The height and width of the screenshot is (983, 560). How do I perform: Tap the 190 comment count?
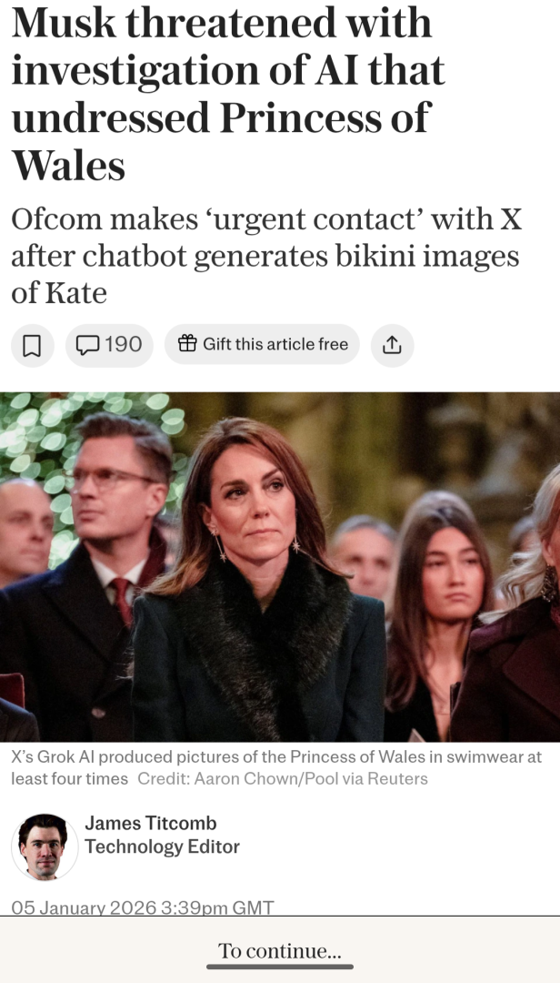click(123, 344)
